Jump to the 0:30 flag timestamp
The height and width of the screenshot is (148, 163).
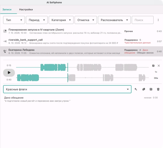point(155,98)
